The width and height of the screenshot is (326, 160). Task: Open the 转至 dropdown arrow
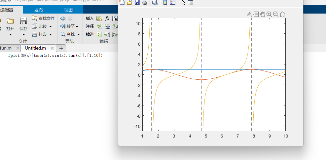(77, 27)
